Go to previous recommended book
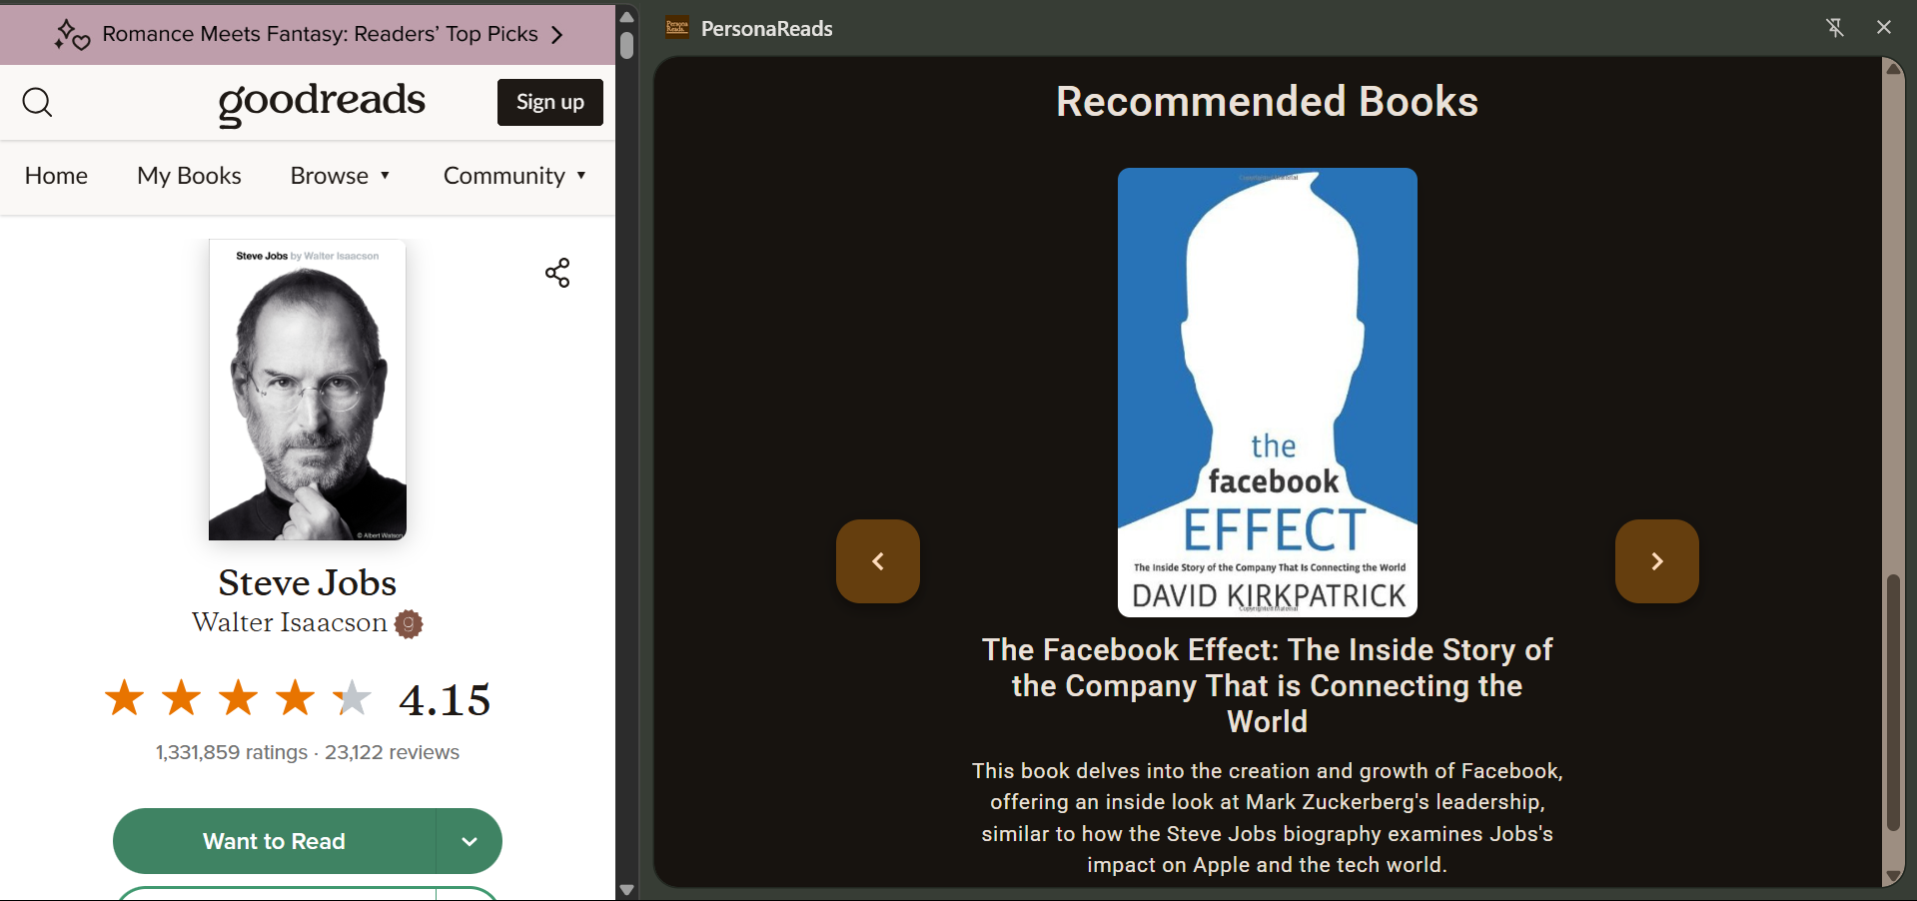Viewport: 1917px width, 901px height. (878, 561)
